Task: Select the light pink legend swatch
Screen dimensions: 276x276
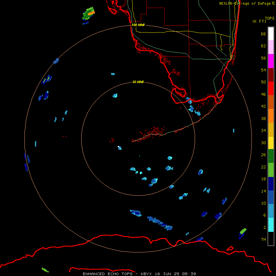Action: click(x=271, y=47)
